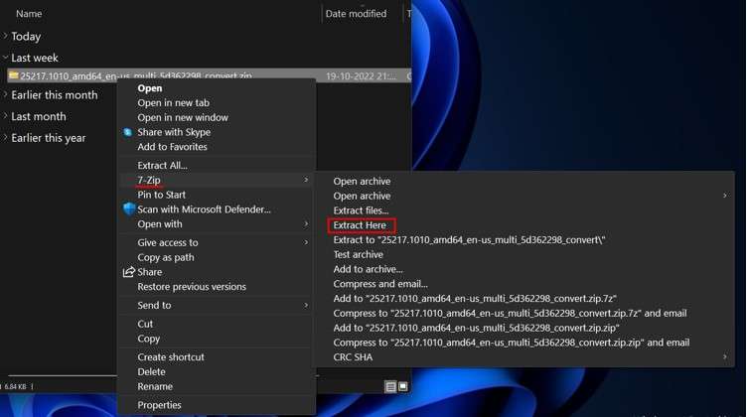747x417 pixels.
Task: Select Create shortcut
Action: (x=171, y=357)
